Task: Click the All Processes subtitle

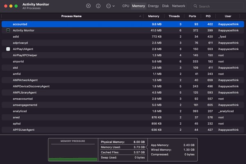Action: point(32,8)
